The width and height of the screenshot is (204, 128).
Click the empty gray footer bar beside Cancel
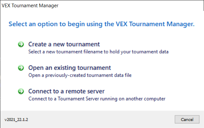point(102,119)
